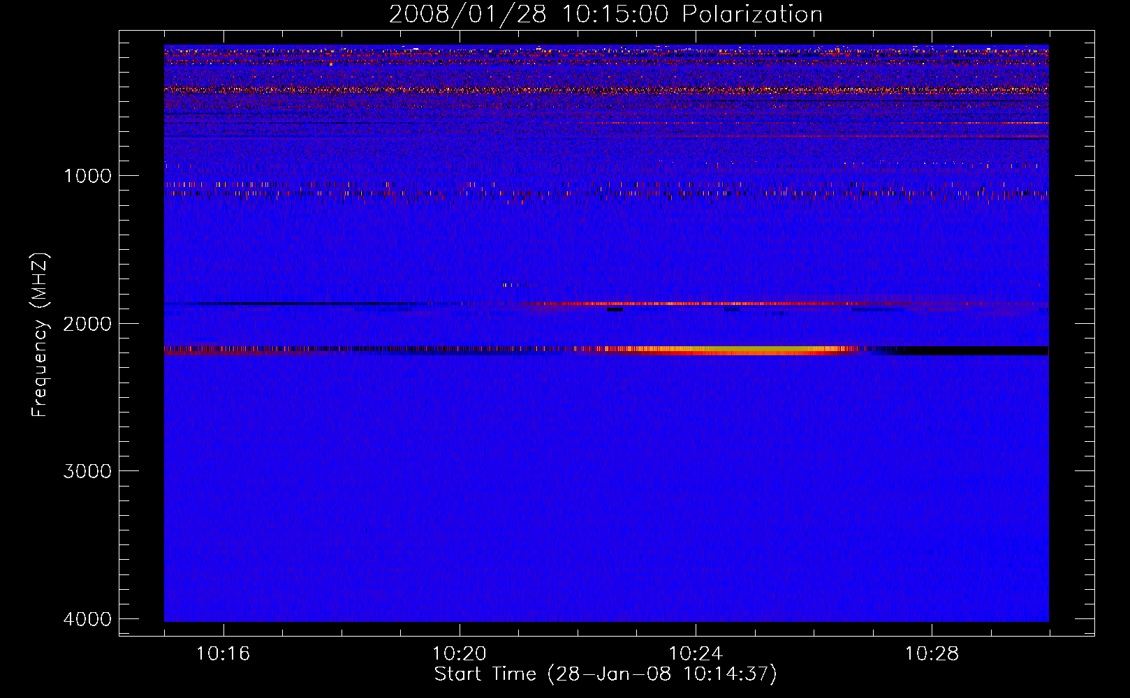Click the 4000 frequency tick label
1130x698 pixels.
(x=87, y=619)
